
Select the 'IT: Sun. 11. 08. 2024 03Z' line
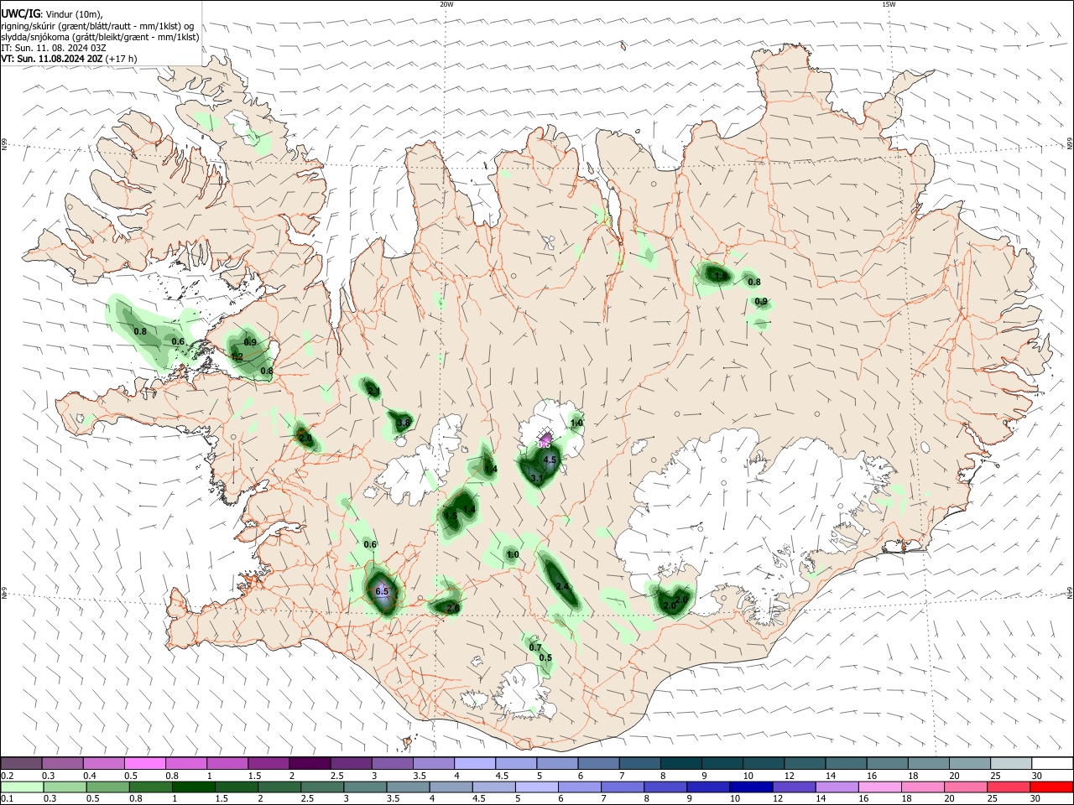(x=54, y=48)
